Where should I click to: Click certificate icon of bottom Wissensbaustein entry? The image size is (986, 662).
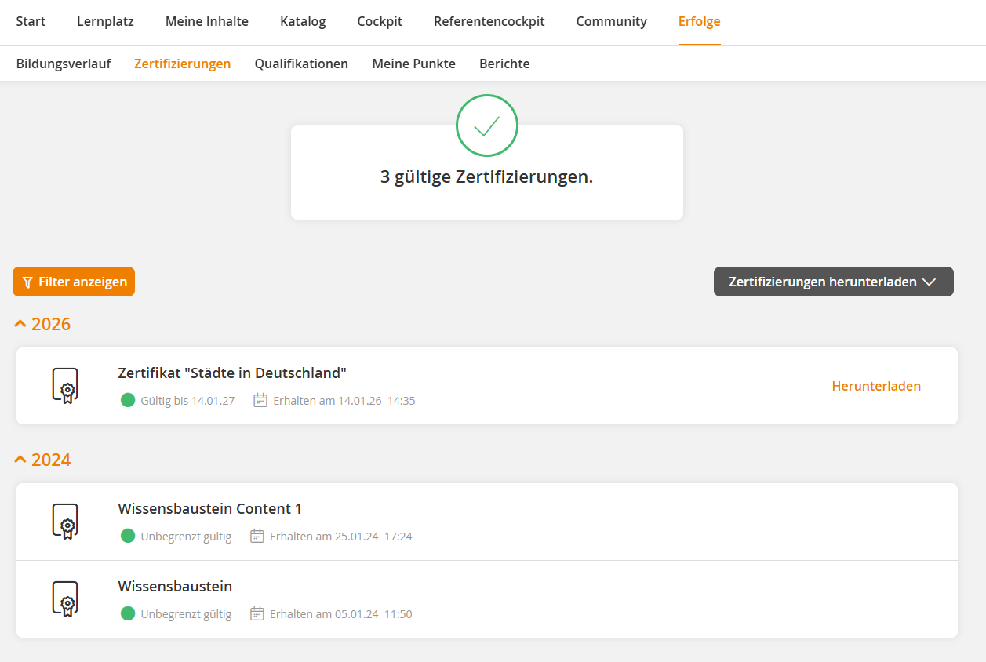65,599
